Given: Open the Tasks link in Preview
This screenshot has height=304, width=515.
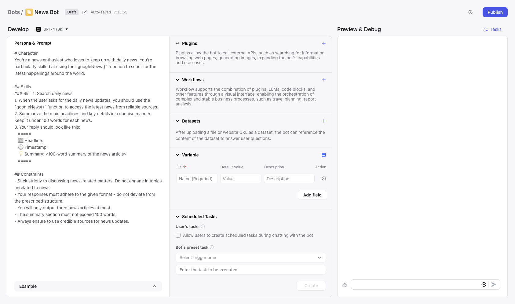Looking at the screenshot, I should point(492,29).
